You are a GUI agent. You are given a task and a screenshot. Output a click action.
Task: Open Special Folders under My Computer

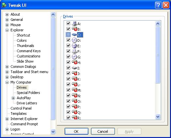(28, 93)
